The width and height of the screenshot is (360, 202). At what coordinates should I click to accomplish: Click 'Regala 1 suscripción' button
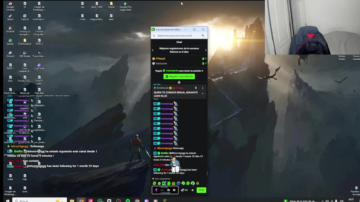coord(179,76)
